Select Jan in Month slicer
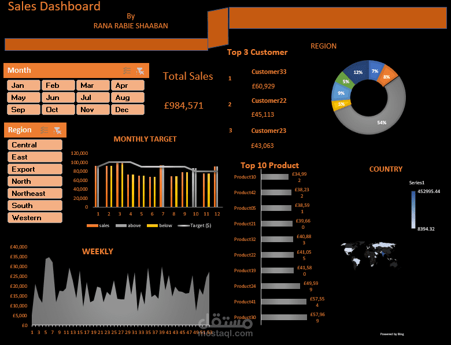451x345 pixels. click(24, 86)
